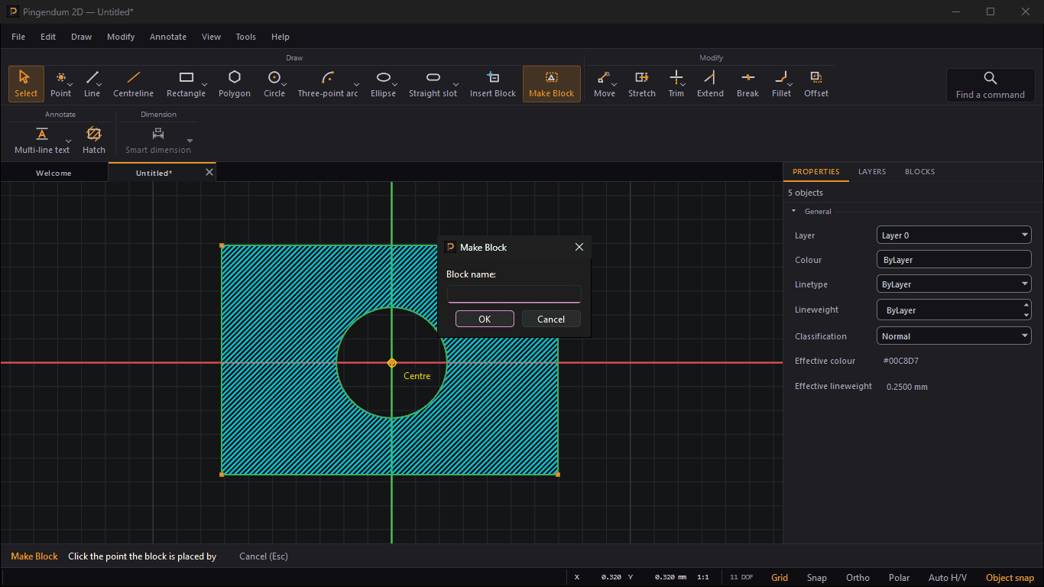Open the Find a command search
The height and width of the screenshot is (587, 1044).
pos(990,85)
